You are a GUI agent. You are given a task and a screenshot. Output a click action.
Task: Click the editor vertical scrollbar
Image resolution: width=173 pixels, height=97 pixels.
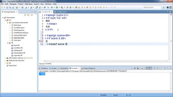(x=169, y=37)
